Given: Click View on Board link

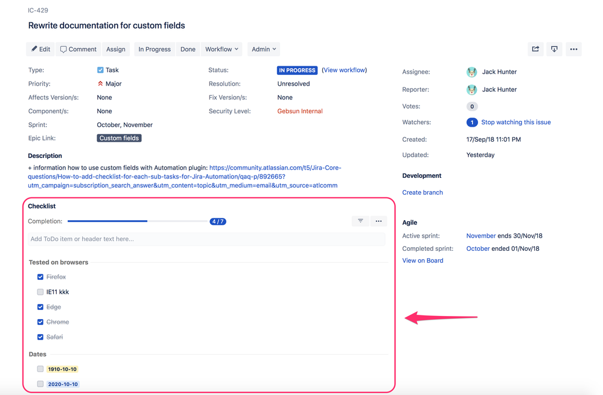Looking at the screenshot, I should point(423,261).
